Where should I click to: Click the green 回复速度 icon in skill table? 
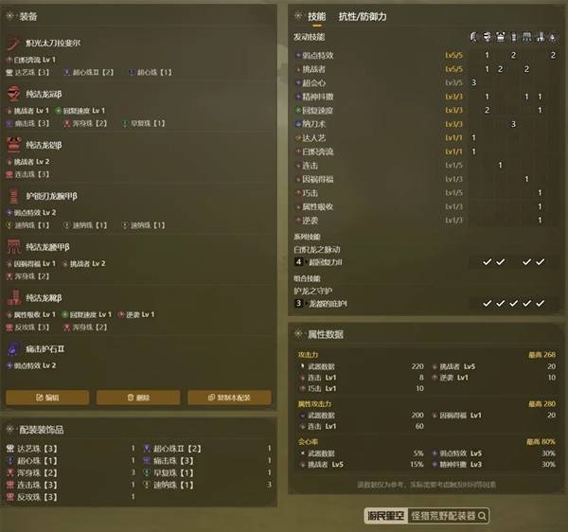[x=298, y=110]
